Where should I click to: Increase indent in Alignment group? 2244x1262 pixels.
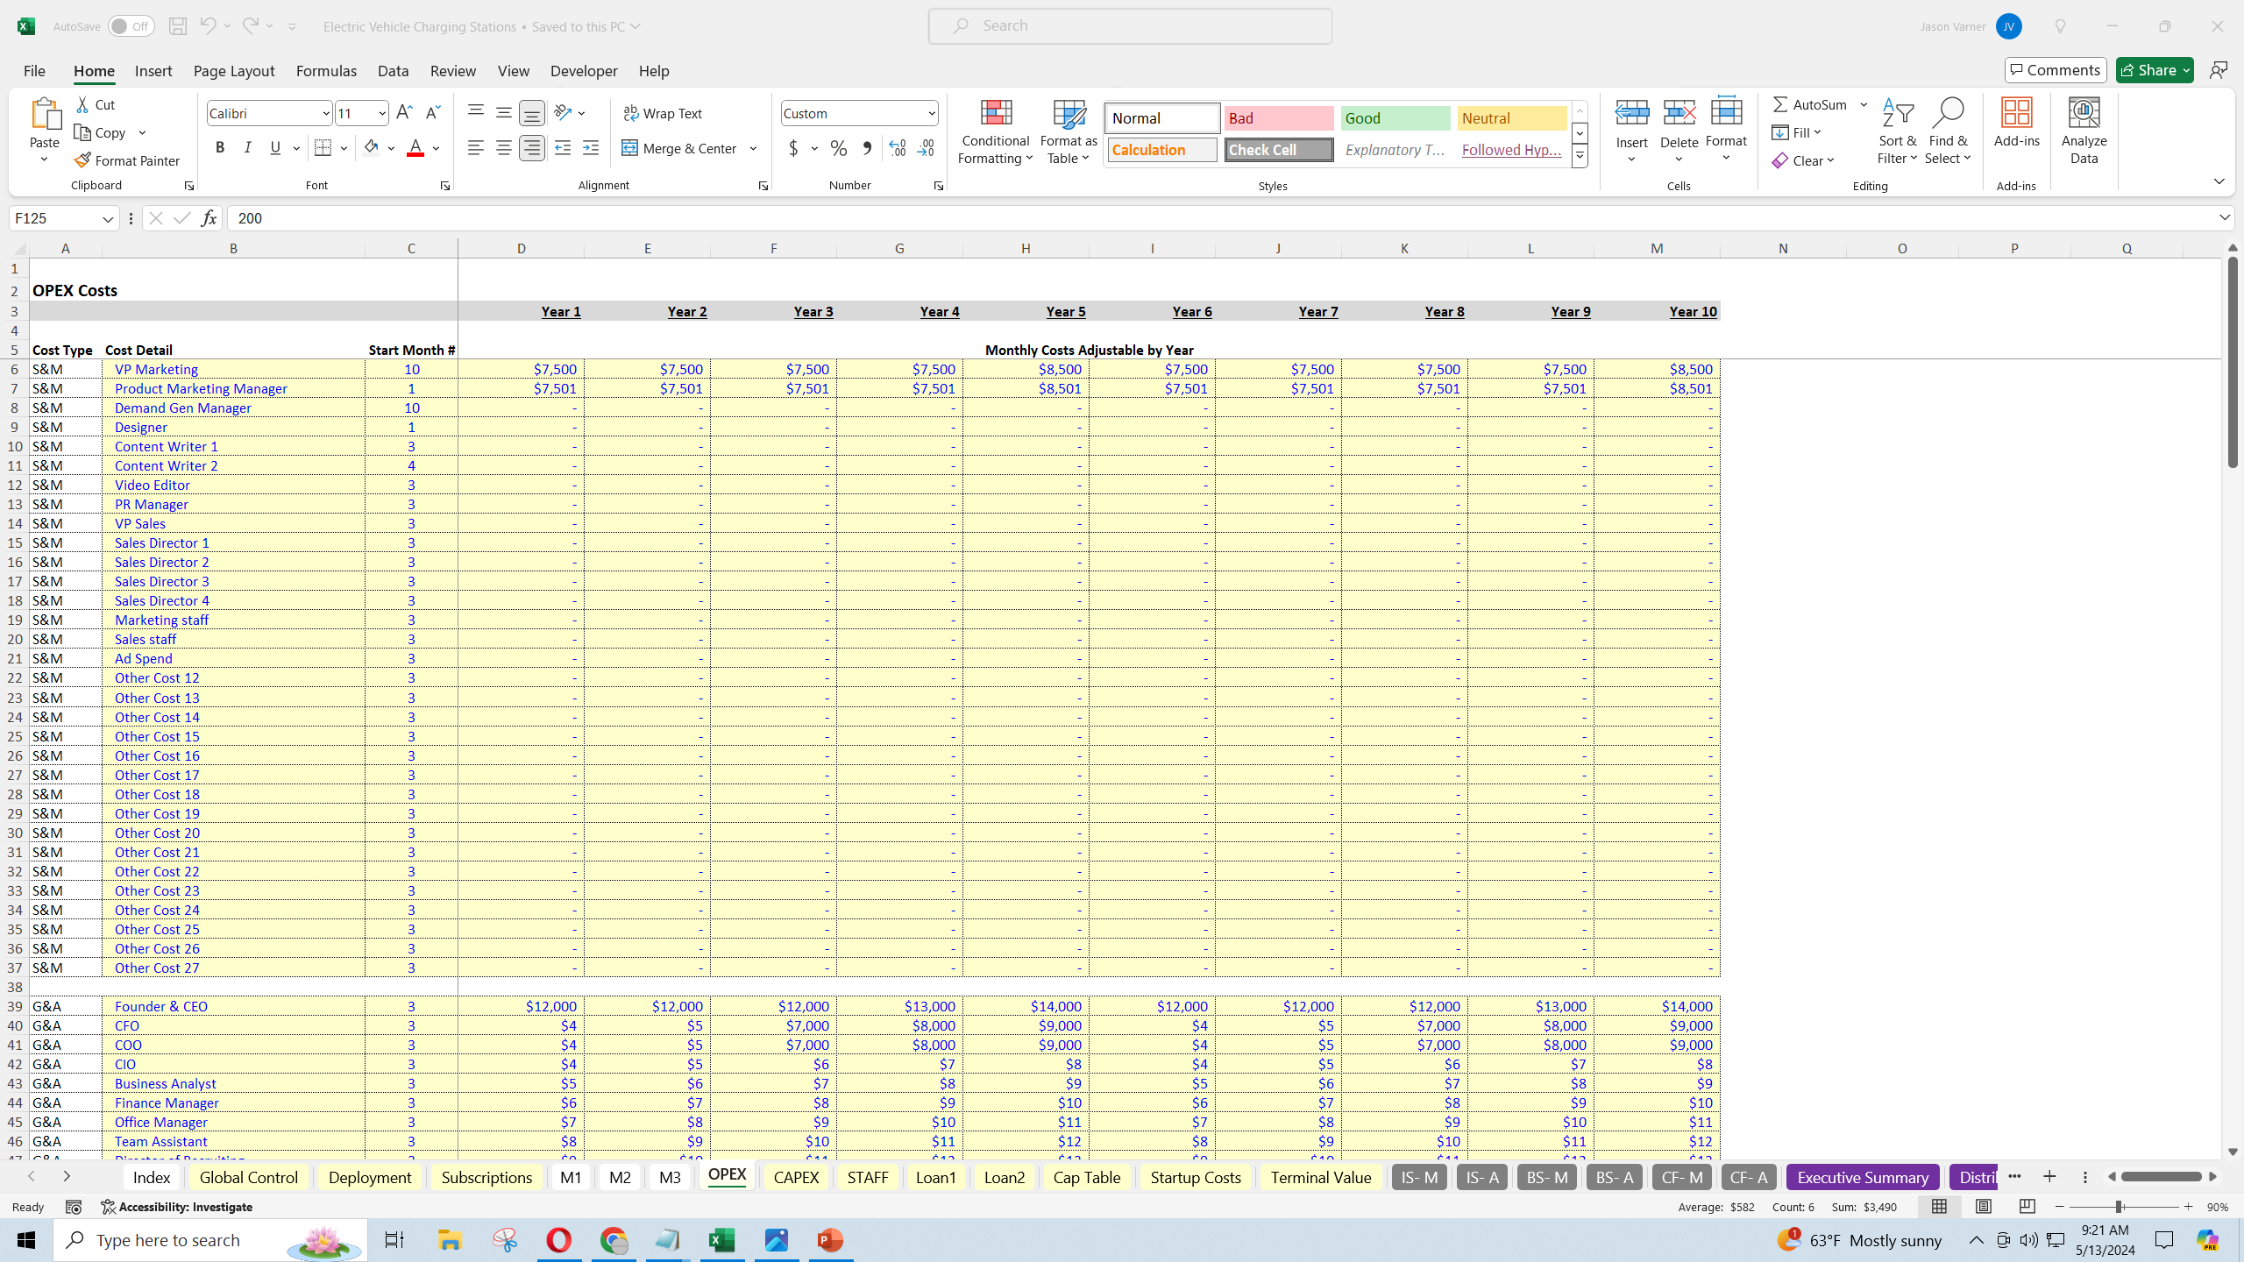click(x=591, y=147)
